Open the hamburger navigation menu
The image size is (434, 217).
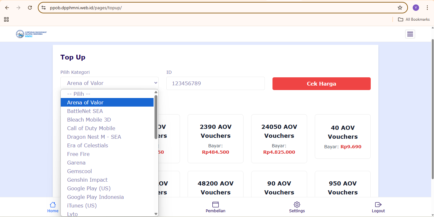pyautogui.click(x=410, y=34)
